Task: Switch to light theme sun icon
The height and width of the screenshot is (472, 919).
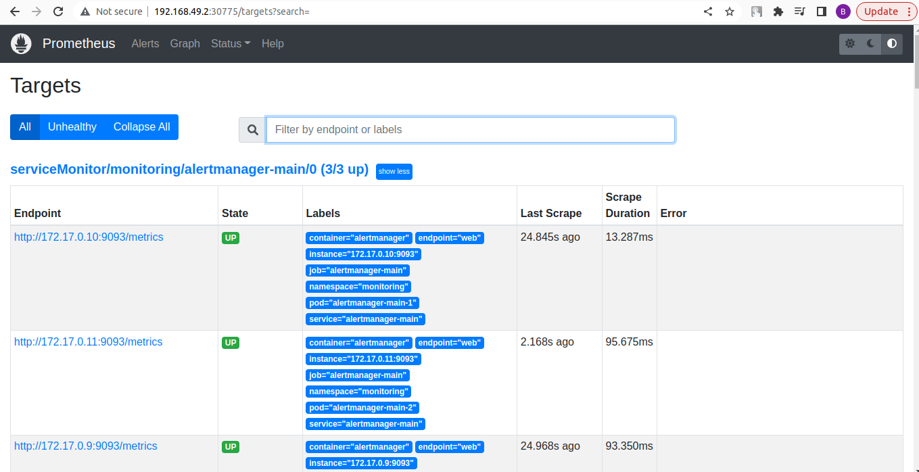Action: (850, 43)
